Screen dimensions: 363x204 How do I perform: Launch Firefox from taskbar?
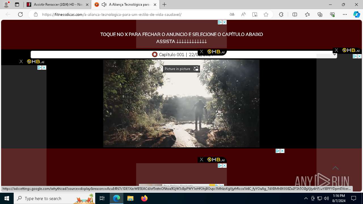point(144,198)
